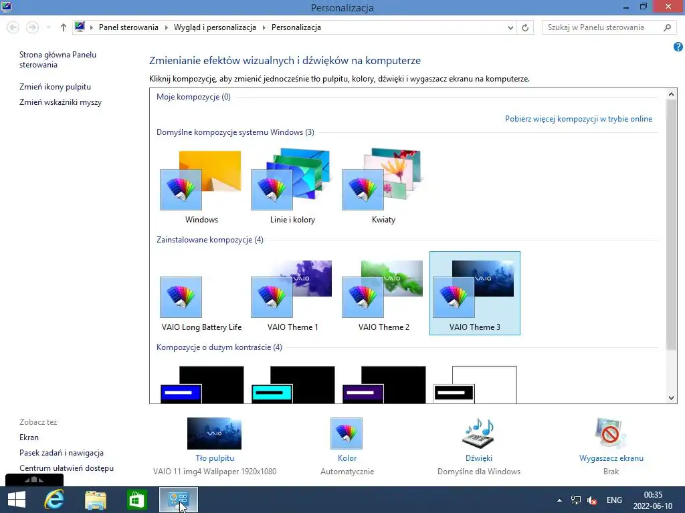Select the high contrast theme with cyan swatch
685x513 pixels.
click(293, 385)
